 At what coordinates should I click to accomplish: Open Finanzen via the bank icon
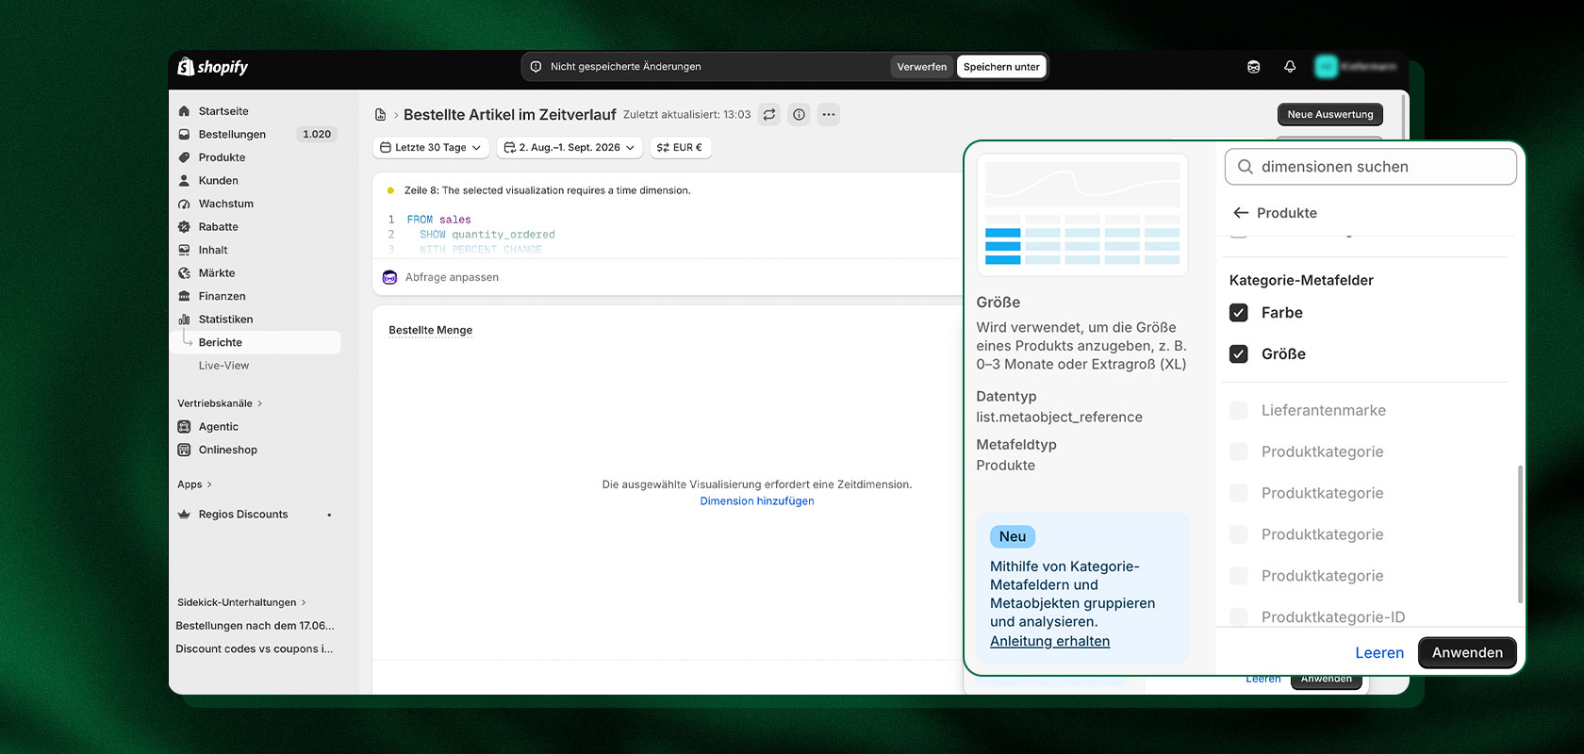(185, 296)
